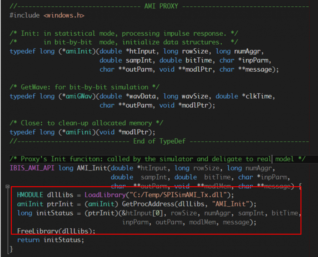Select the <windows.h> header name
The width and height of the screenshot is (318, 257).
[64, 15]
